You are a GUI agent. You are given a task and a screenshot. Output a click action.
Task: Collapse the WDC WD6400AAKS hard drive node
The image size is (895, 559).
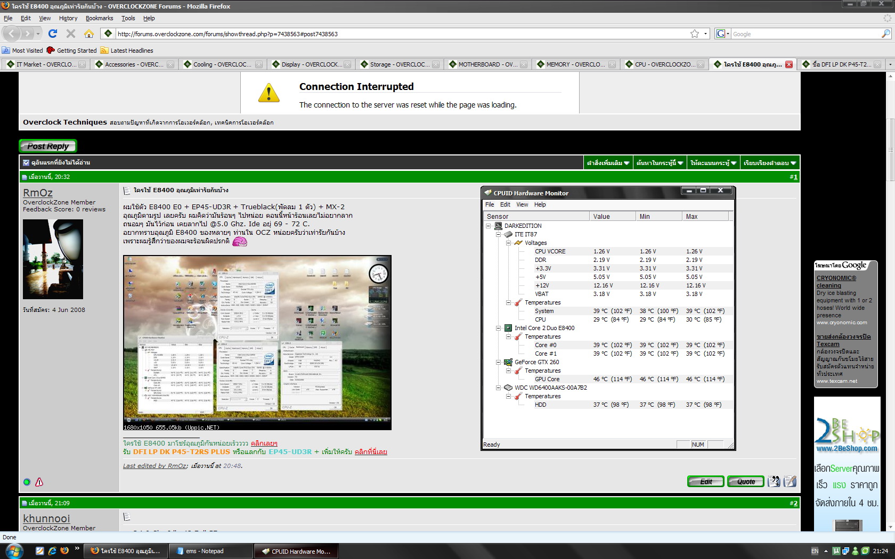498,388
